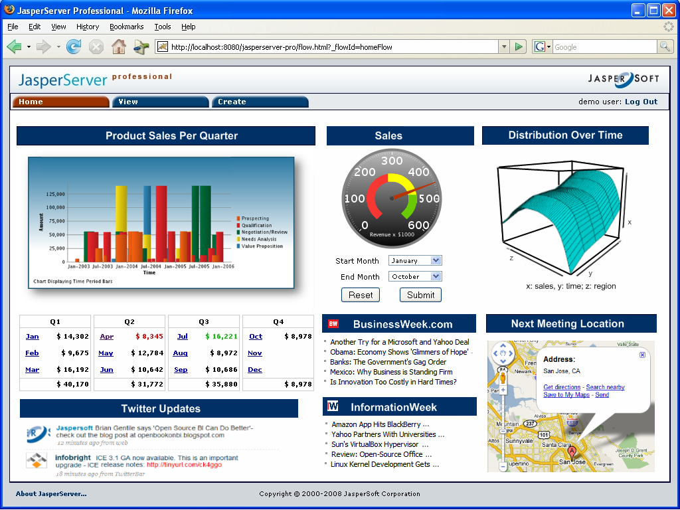Click the Submit button under Sales

point(420,295)
